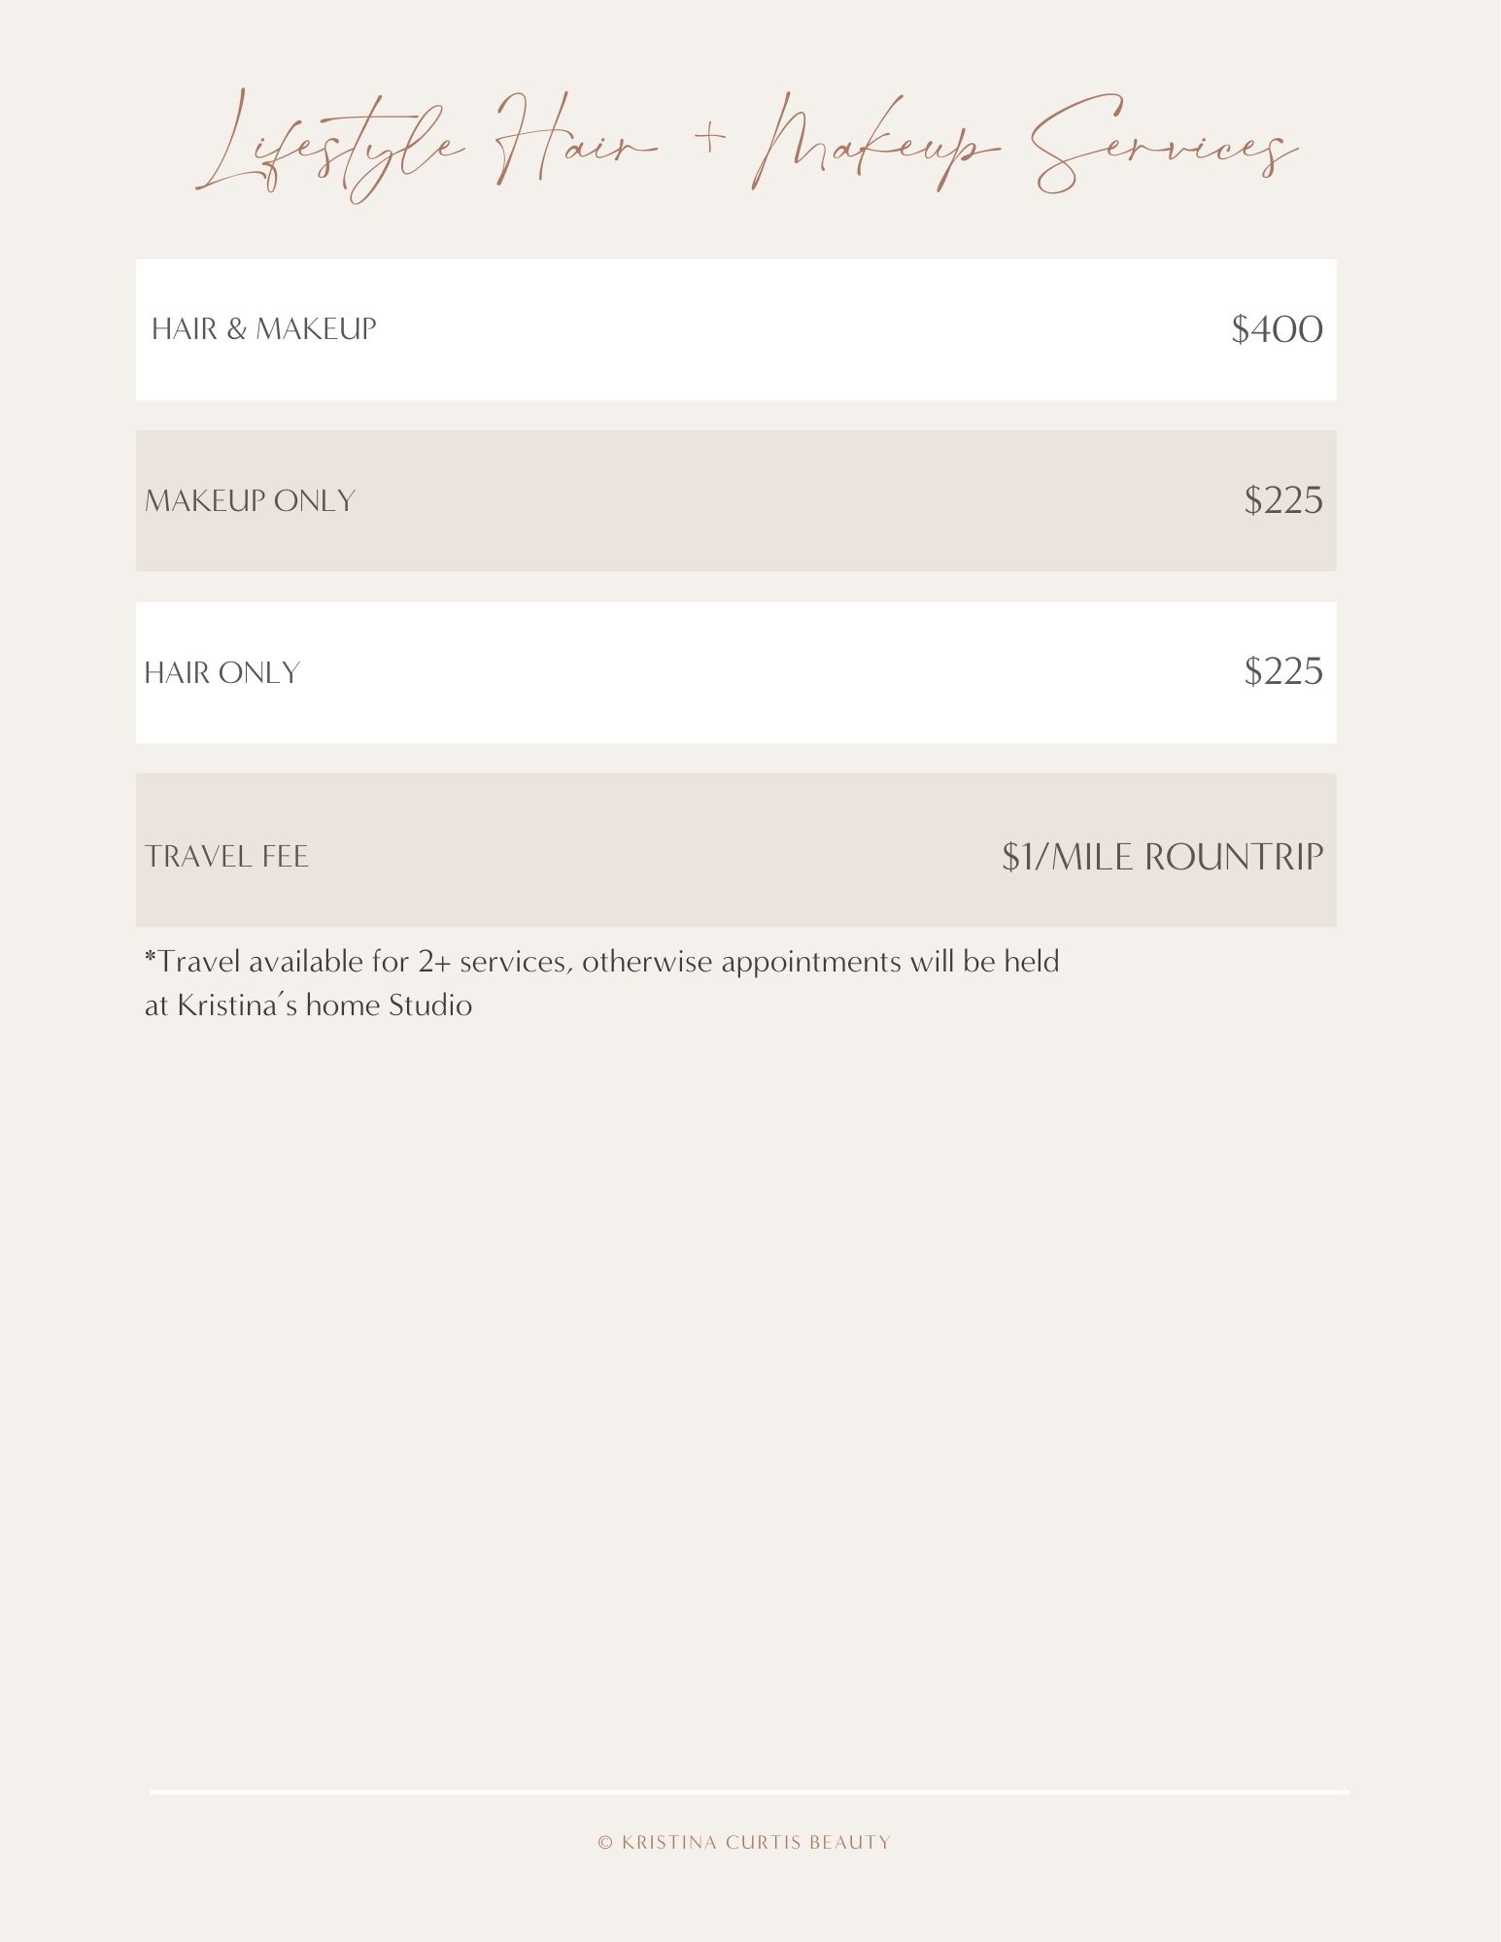Screen dimensions: 1501x1942
Task: Select the $400 price
Action: pyautogui.click(x=1277, y=330)
